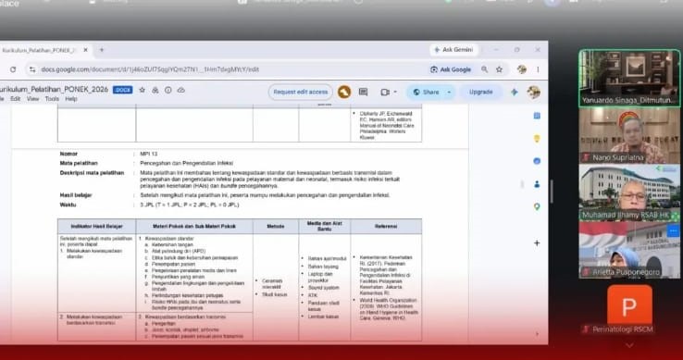Open a new browser tab
Image resolution: width=683 pixels, height=360 pixels.
[x=102, y=50]
